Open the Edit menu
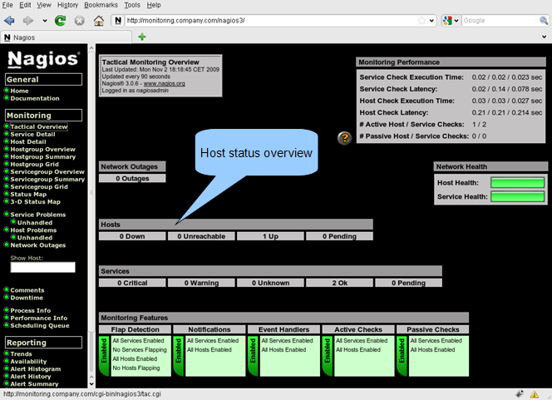Screen dimensions: 552x400 25,5
